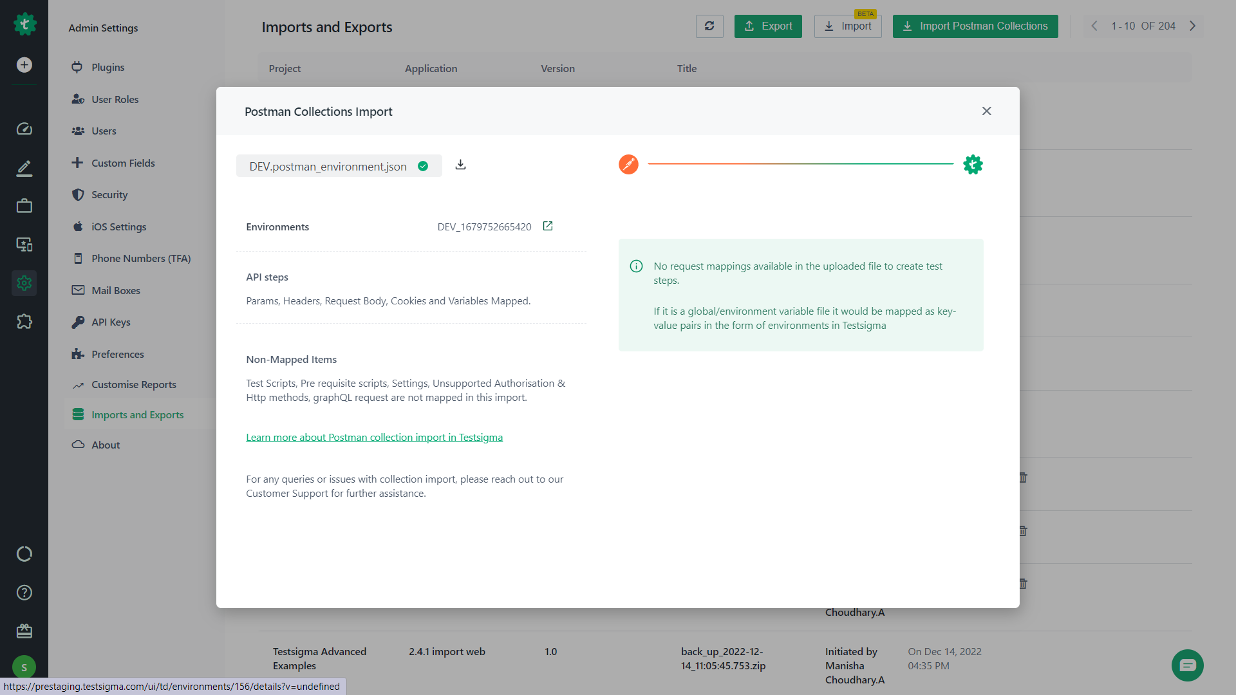This screenshot has height=695, width=1236.
Task: Close the Postman Collections Import dialog
Action: (x=986, y=111)
